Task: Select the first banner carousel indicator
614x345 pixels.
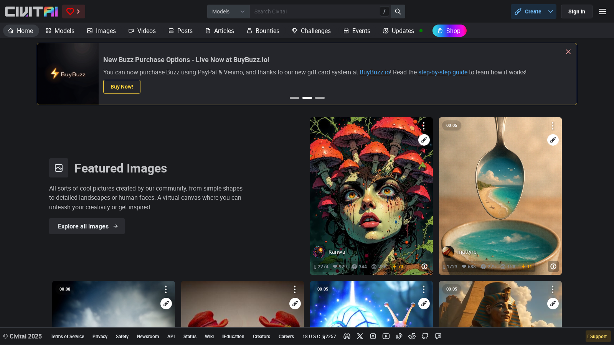Action: pos(294,98)
